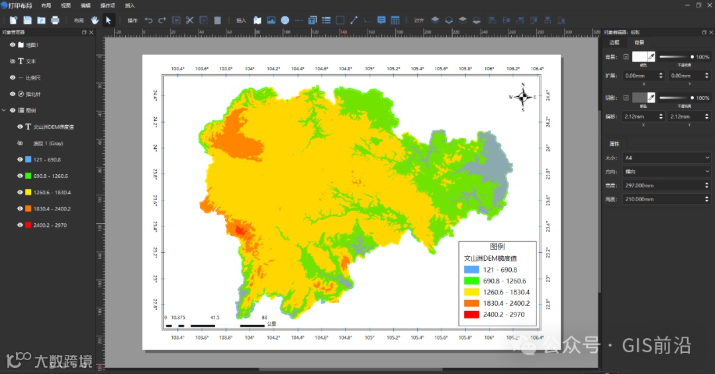
Task: Open the 布局 menu
Action: pyautogui.click(x=46, y=5)
